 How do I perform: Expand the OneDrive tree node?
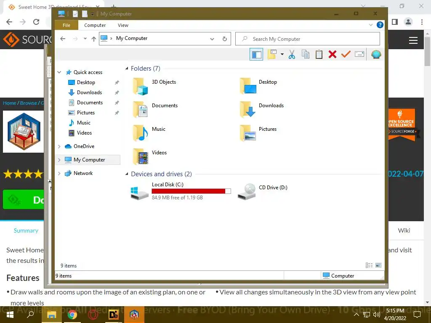pyautogui.click(x=59, y=146)
